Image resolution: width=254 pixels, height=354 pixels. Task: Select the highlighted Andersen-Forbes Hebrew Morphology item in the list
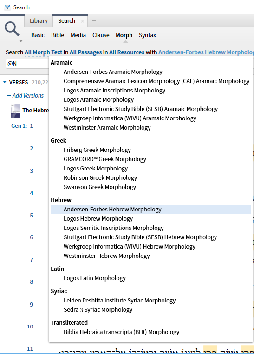coord(151,210)
